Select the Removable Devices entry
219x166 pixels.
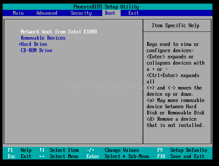point(43,38)
